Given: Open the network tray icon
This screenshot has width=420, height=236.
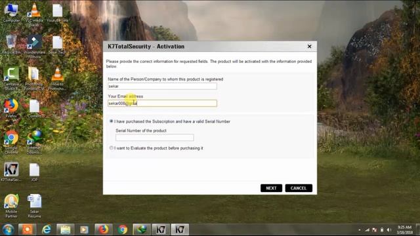Looking at the screenshot, I should click(367, 230).
